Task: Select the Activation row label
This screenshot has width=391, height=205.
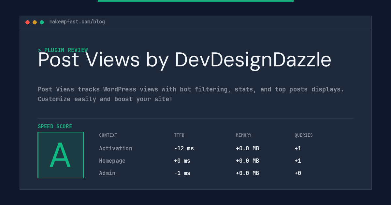Action: pos(116,148)
